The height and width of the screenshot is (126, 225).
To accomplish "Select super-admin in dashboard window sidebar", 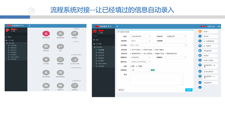I will [x=15, y=57].
